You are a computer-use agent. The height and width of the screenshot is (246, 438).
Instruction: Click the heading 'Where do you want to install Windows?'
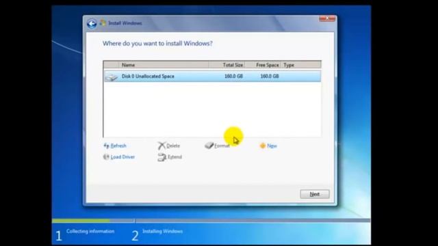point(157,44)
